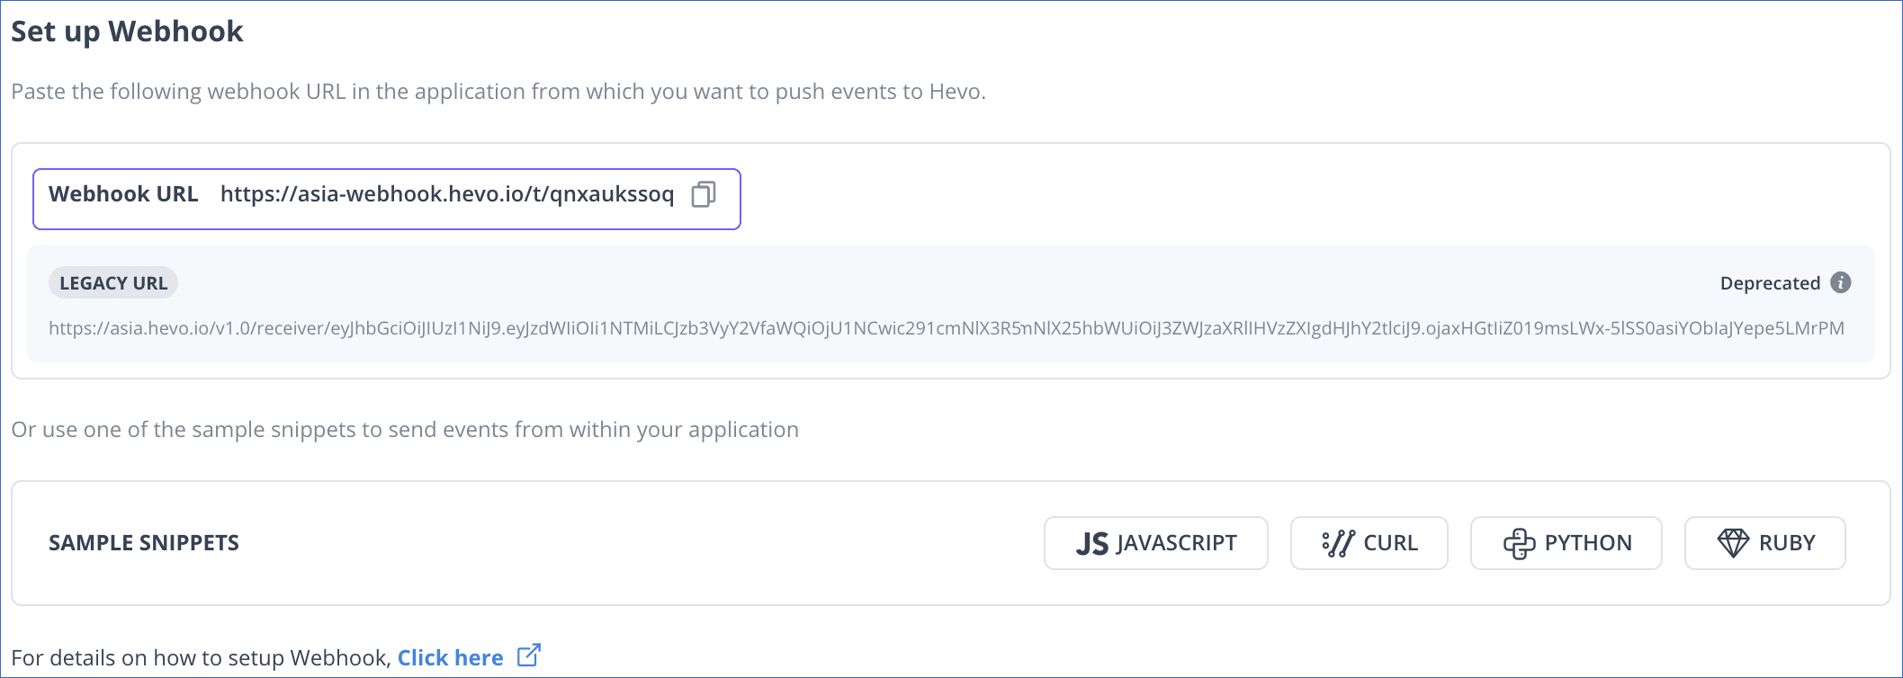The width and height of the screenshot is (1903, 678).
Task: Open the CURL sample snippet
Action: pyautogui.click(x=1369, y=543)
